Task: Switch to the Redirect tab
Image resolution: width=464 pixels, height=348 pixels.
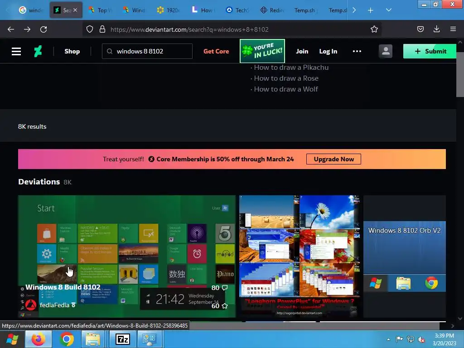Action: [272, 10]
